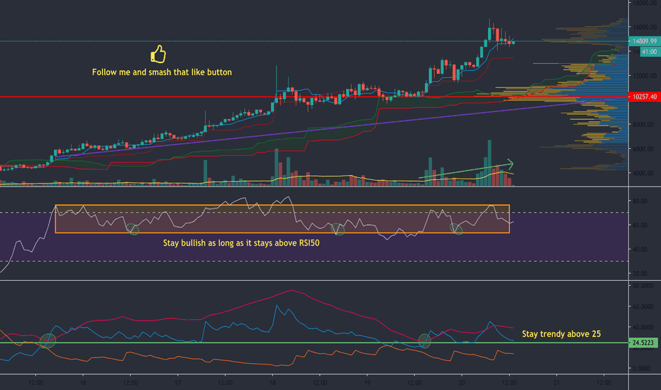This screenshot has width=661, height=390.
Task: Click the red 10257.40 price label
Action: tap(644, 96)
